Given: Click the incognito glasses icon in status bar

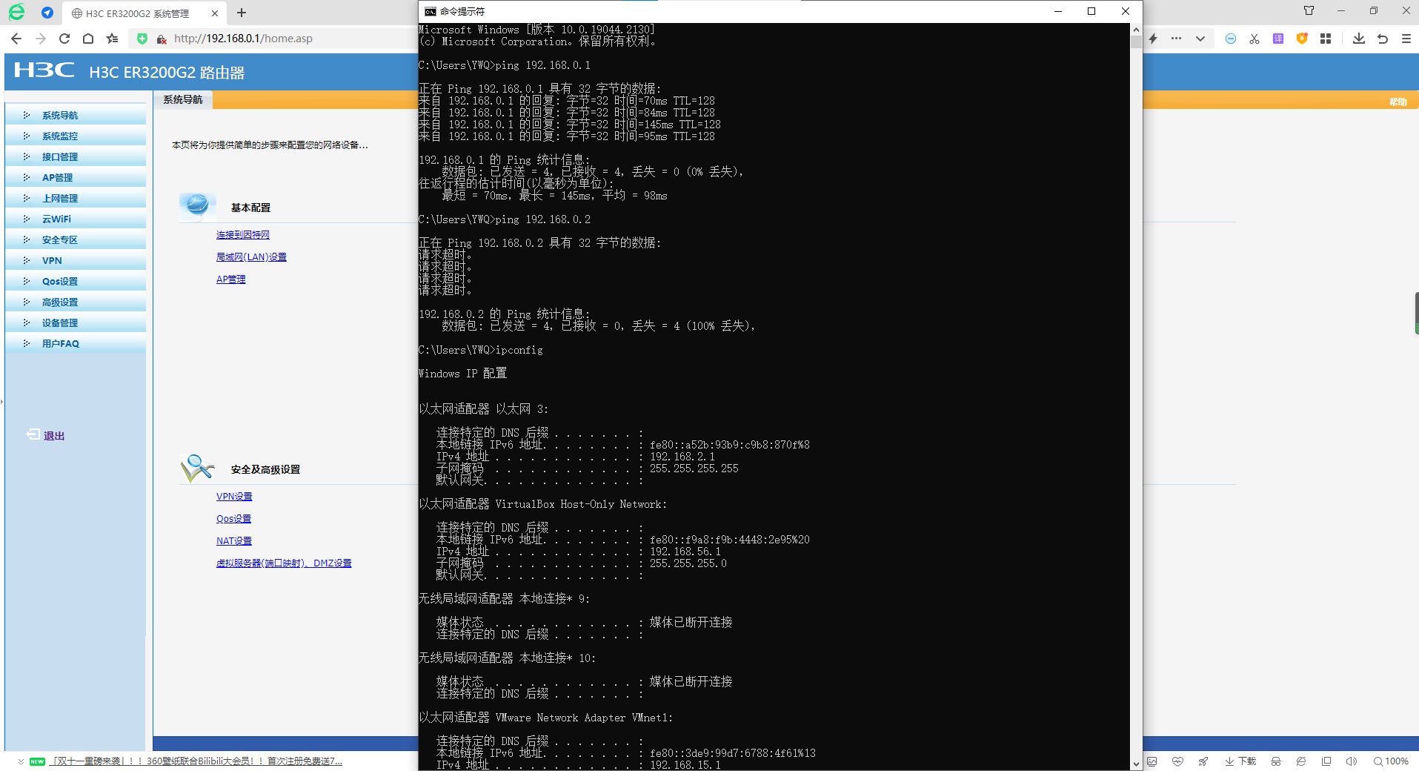Looking at the screenshot, I should click(x=1276, y=761).
